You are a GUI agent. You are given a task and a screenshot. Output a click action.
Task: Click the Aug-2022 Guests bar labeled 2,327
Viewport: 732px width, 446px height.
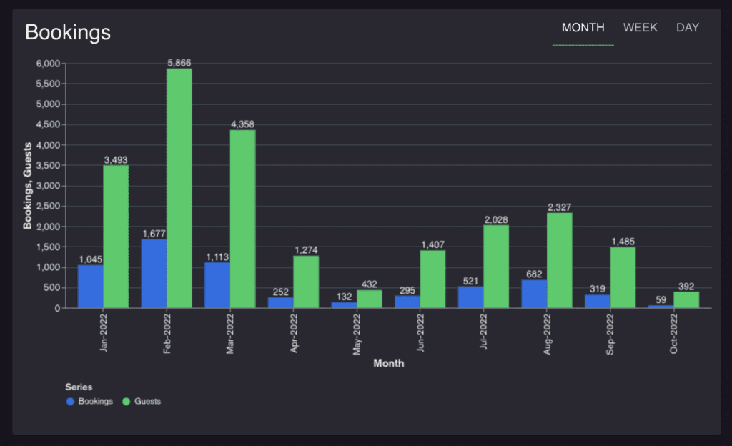(x=560, y=260)
